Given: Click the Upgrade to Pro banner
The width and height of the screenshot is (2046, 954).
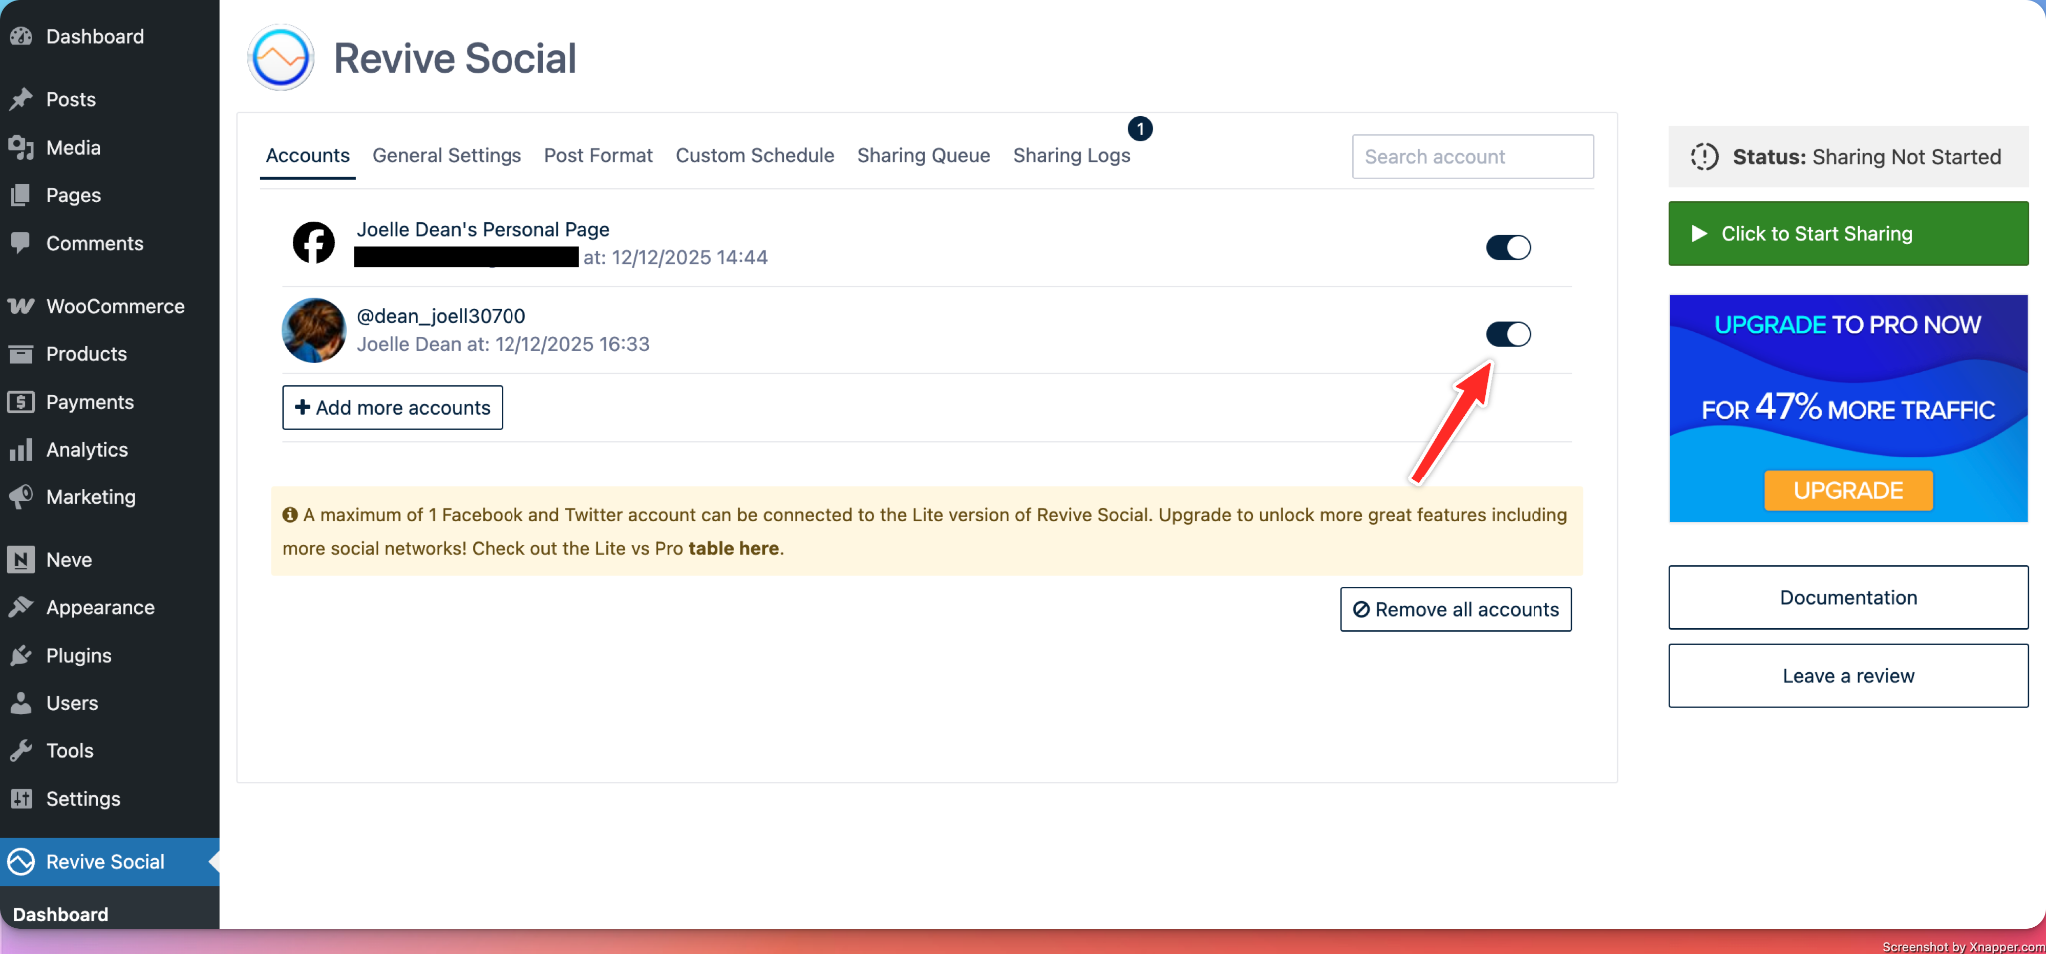Looking at the screenshot, I should [x=1848, y=408].
